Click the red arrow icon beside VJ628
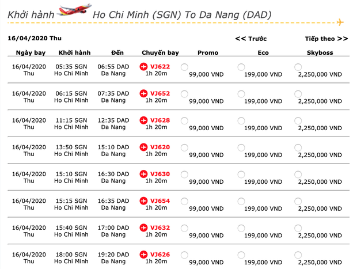357x269 pixels. pyautogui.click(x=143, y=120)
